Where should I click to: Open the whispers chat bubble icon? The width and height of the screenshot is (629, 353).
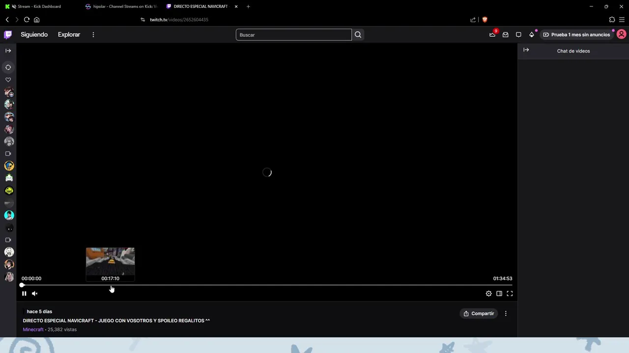pyautogui.click(x=518, y=35)
